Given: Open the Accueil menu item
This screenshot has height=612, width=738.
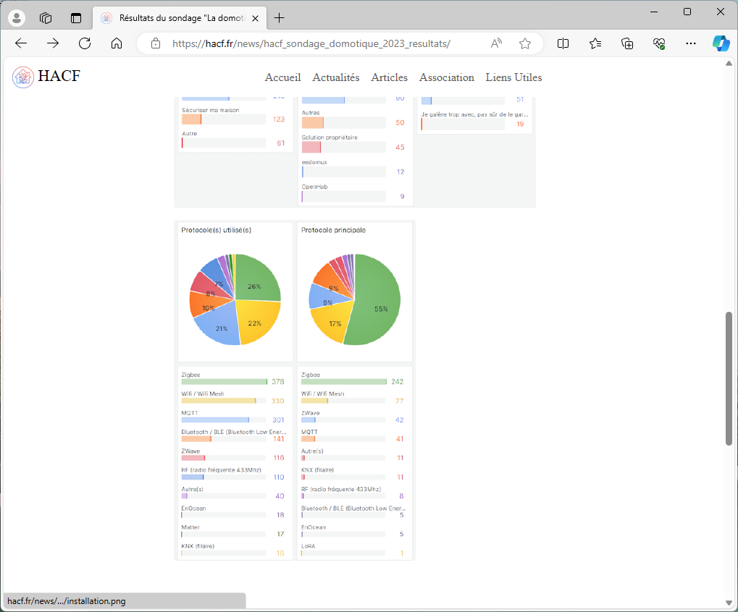Looking at the screenshot, I should [282, 77].
